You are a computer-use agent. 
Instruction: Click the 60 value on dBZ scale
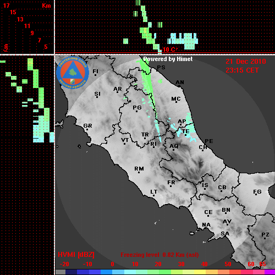tap(251, 264)
